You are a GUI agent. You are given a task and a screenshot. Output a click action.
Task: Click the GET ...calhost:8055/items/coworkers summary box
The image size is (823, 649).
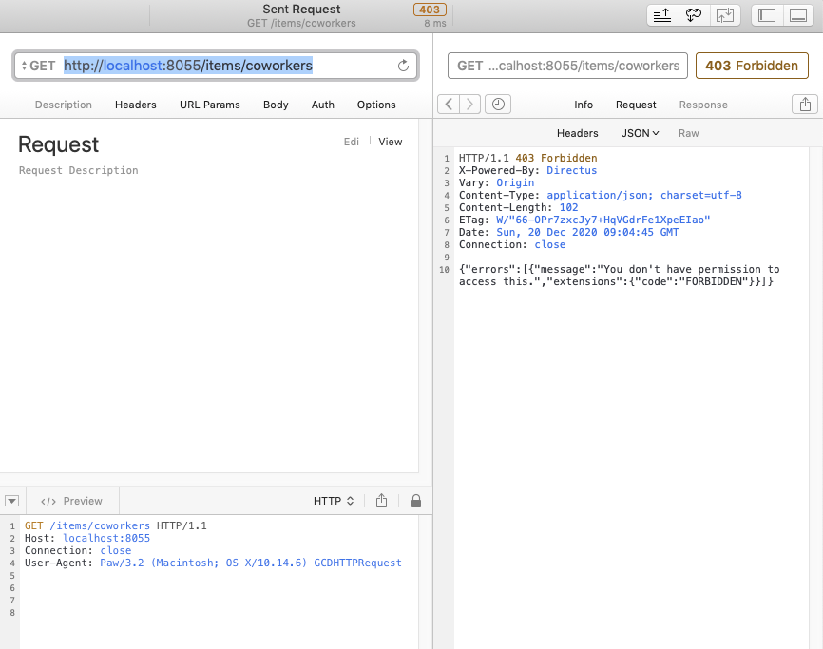point(567,66)
